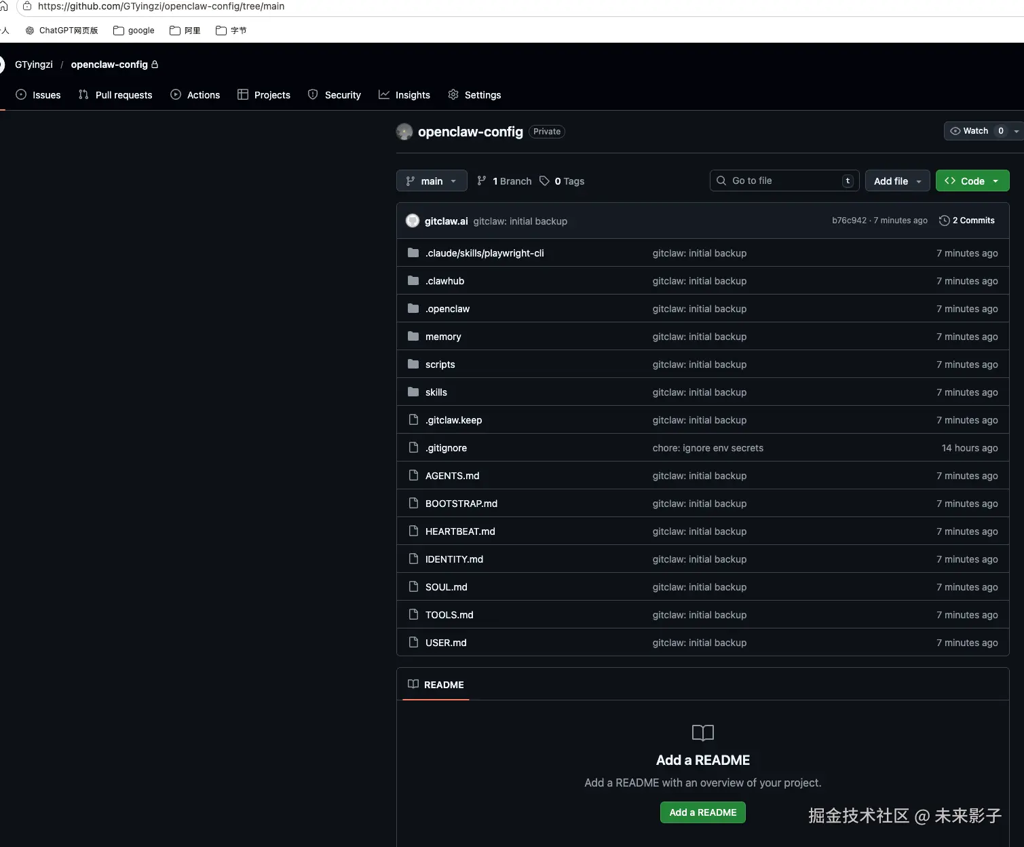Screen dimensions: 1024x847
Task: Click the openclaw-config repository title
Action: (470, 132)
